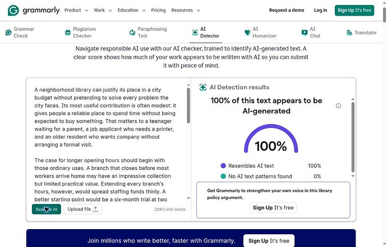Viewport: 387px width, 247px height.
Task: Open the Education menu
Action: [x=132, y=10]
